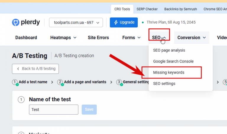
Task: Open the toolparts.com.ua site selector dropdown
Action: click(x=76, y=22)
